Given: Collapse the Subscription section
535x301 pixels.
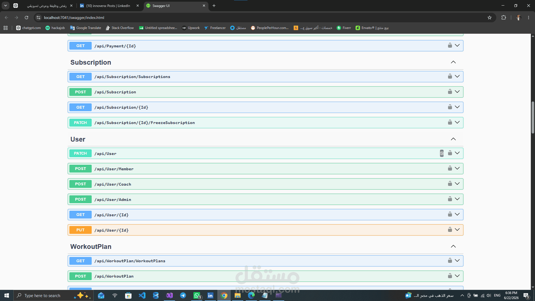Looking at the screenshot, I should (x=453, y=62).
